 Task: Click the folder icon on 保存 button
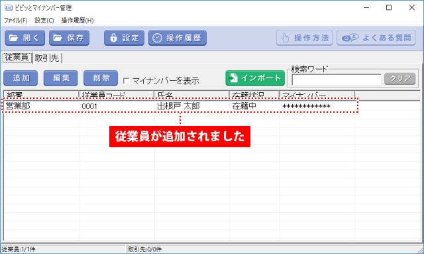pyautogui.click(x=58, y=38)
